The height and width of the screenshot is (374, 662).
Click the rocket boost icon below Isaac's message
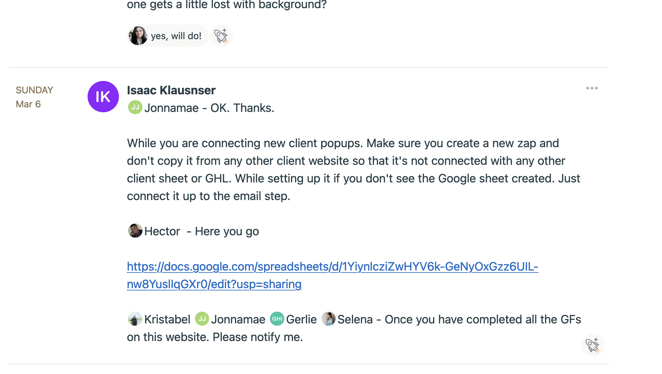click(593, 345)
